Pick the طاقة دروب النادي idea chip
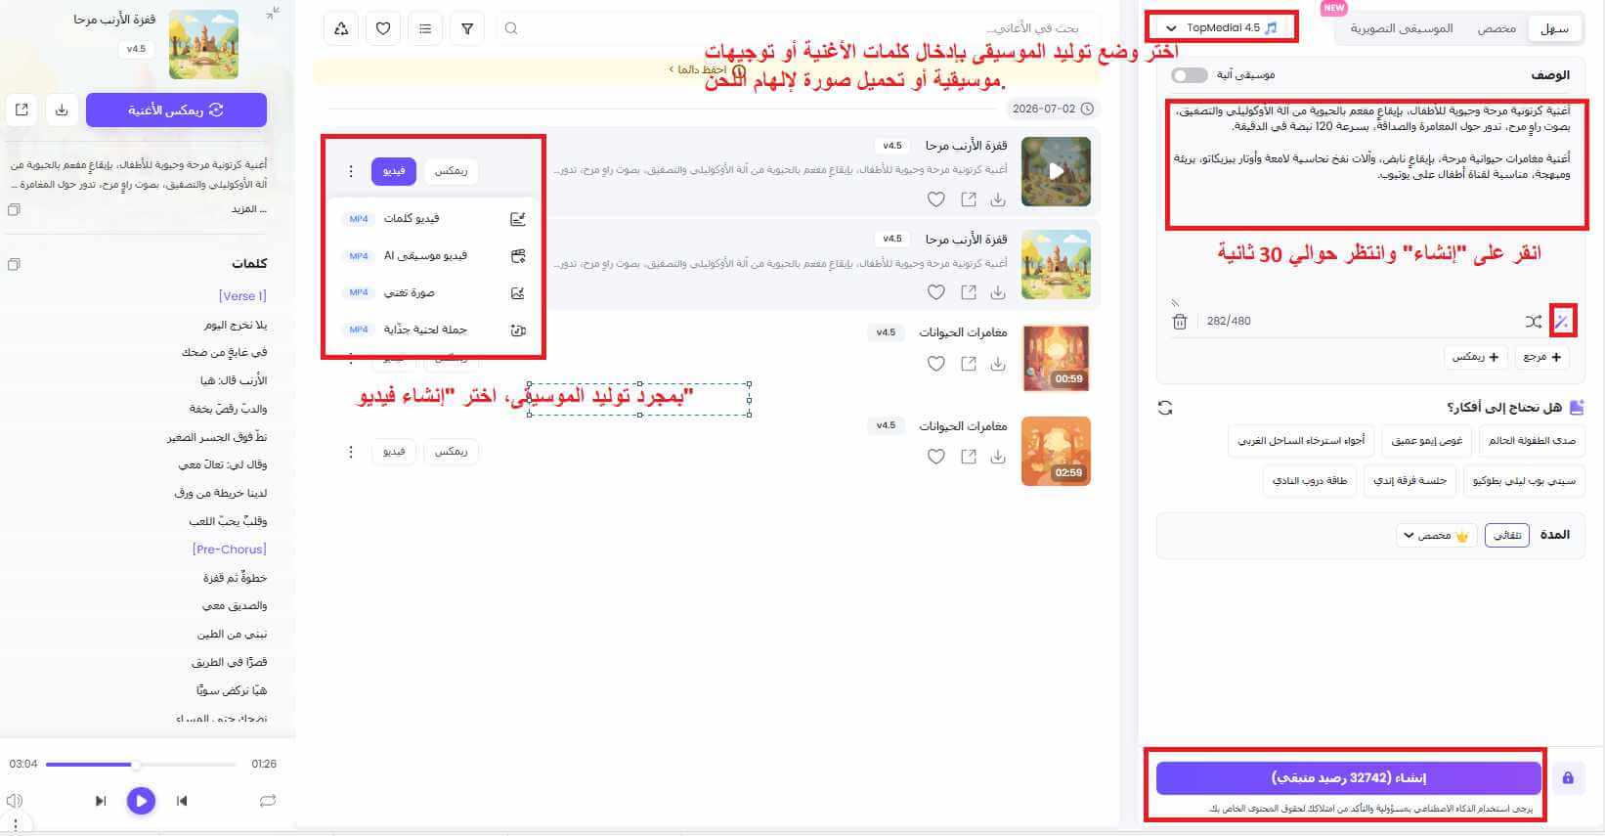The image size is (1605, 836). 1309,481
